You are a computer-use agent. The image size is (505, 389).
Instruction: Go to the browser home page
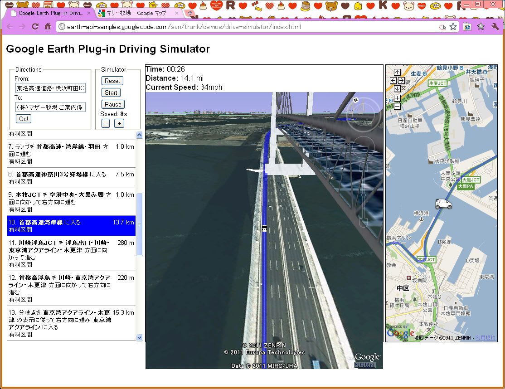[x=48, y=27]
